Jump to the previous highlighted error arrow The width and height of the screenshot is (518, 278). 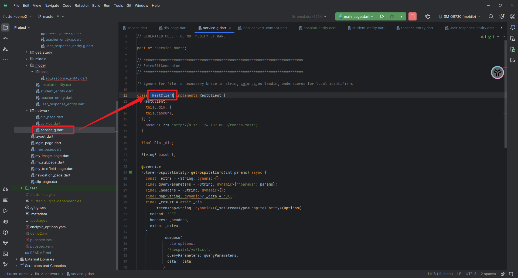pos(498,37)
